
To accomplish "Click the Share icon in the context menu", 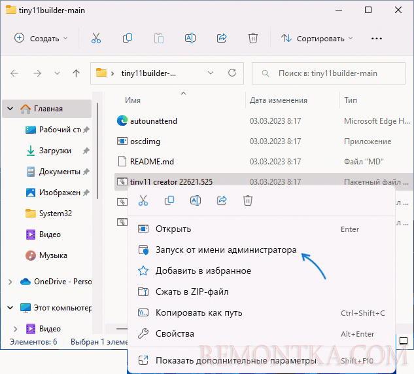I will [222, 200].
